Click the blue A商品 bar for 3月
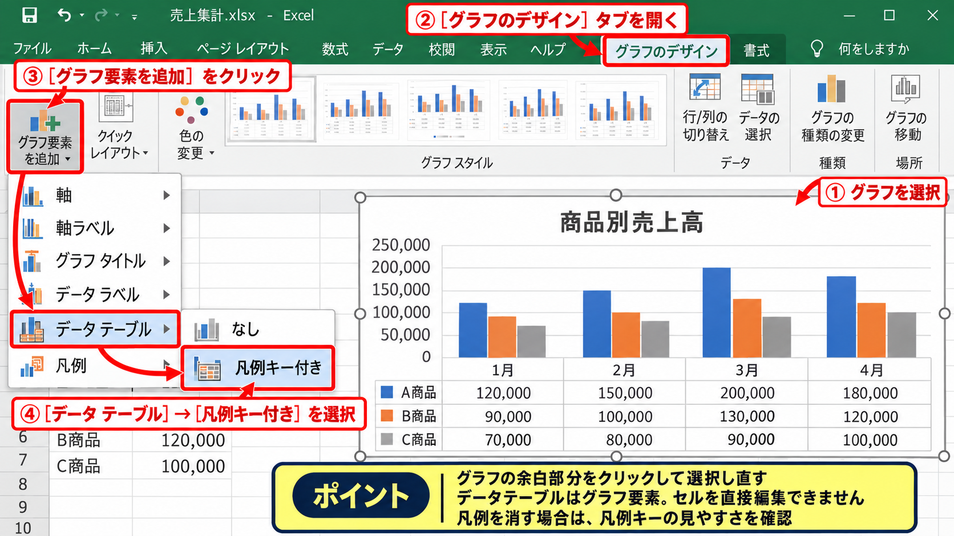The height and width of the screenshot is (536, 954). 717,312
